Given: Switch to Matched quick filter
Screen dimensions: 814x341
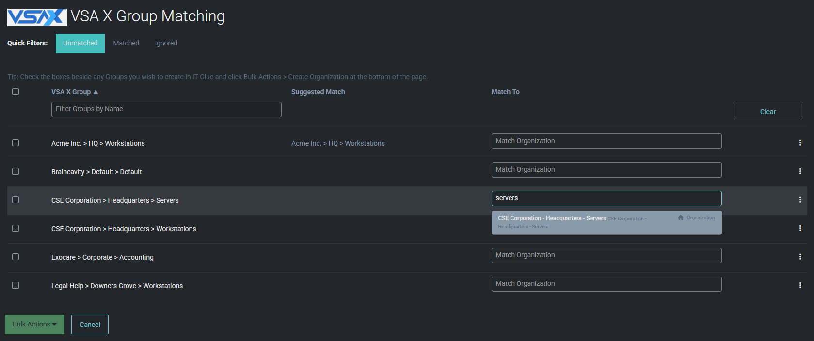Looking at the screenshot, I should (x=126, y=44).
